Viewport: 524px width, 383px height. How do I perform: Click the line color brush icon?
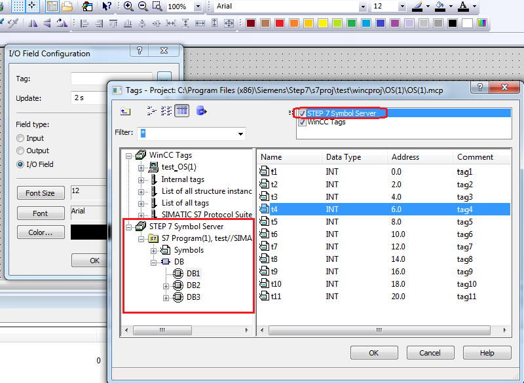(417, 6)
